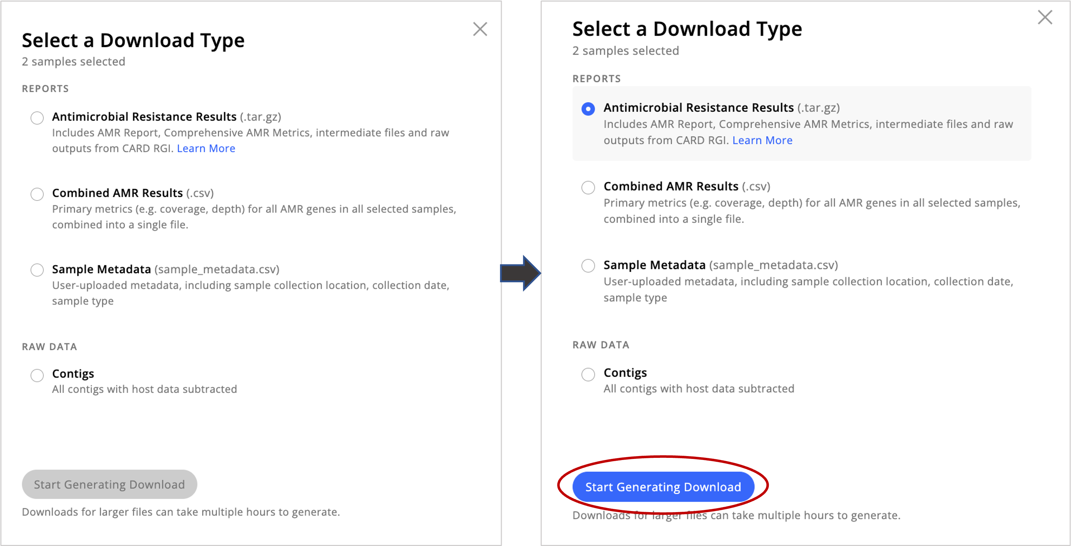Choose Sample Metadata download option
The image size is (1072, 546).
point(37,270)
